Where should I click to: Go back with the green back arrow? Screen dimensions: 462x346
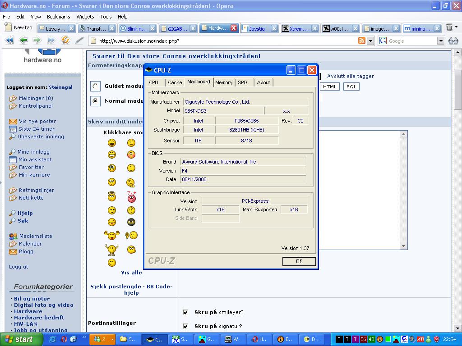click(23, 40)
